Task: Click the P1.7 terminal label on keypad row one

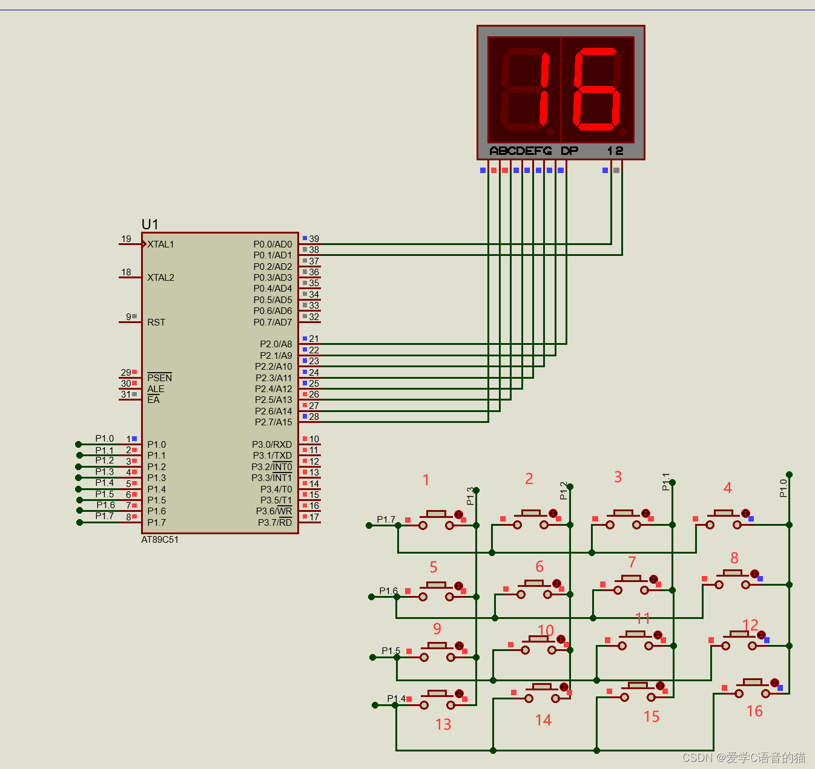Action: (x=386, y=520)
